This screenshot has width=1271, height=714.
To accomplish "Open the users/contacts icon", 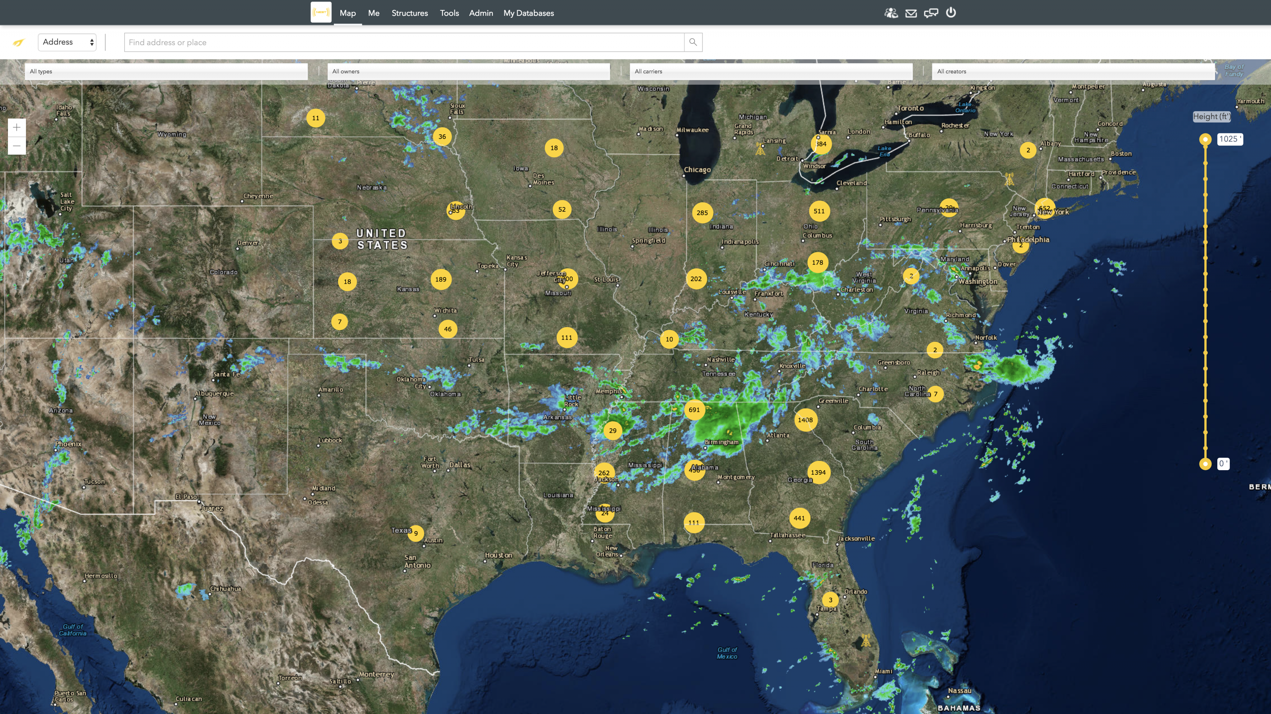I will 891,13.
